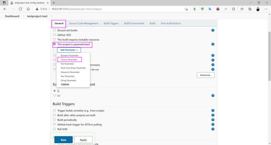Collapse the Add Parameter dropdown
Viewport: 271px width, 145px height.
pyautogui.click(x=69, y=50)
